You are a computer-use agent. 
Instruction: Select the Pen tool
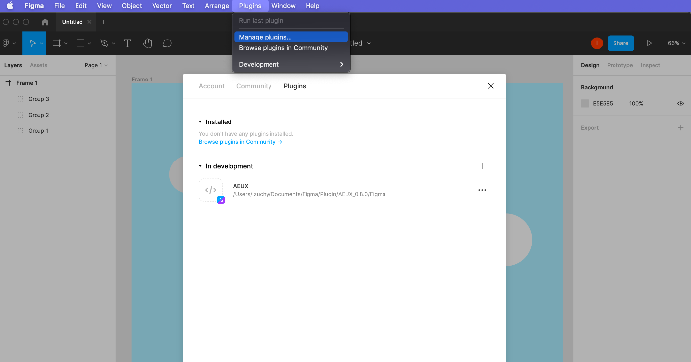[104, 43]
